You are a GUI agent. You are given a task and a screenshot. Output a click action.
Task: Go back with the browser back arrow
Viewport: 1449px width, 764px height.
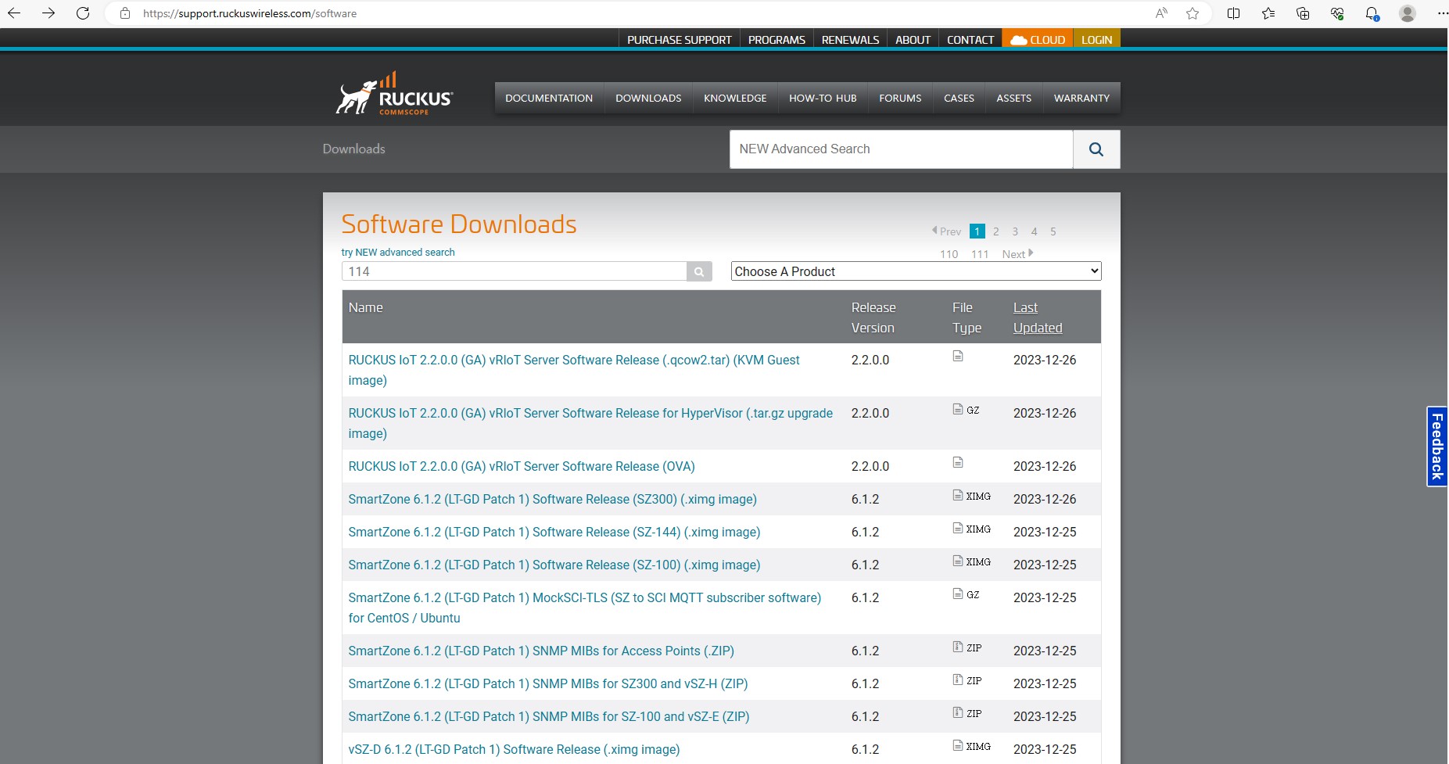click(14, 13)
